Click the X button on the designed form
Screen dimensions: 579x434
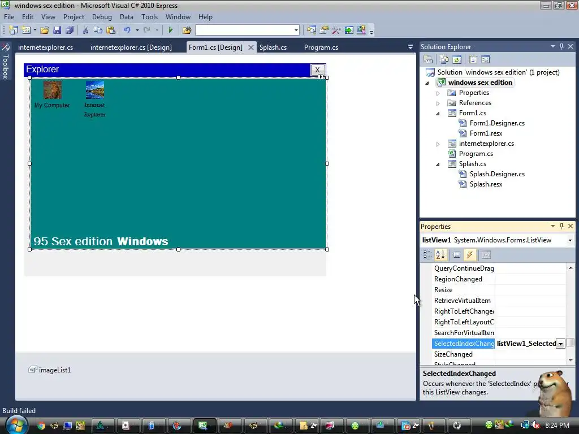[x=317, y=70]
